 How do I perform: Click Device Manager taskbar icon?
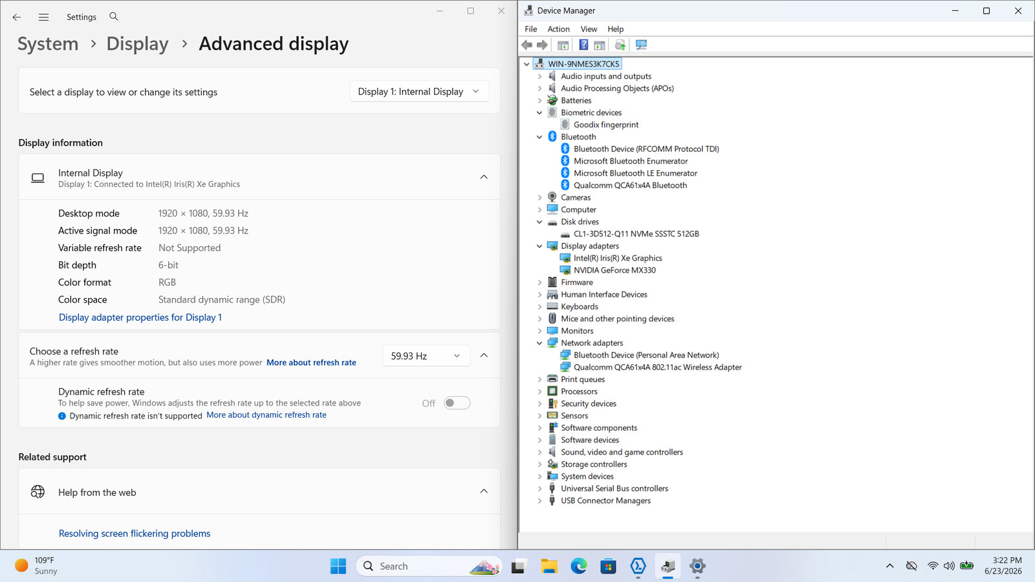click(668, 566)
